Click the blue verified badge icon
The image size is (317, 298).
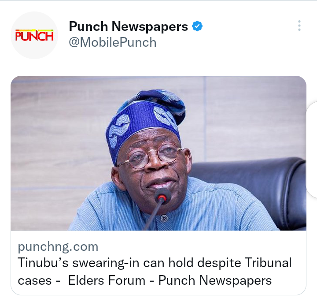tap(197, 26)
